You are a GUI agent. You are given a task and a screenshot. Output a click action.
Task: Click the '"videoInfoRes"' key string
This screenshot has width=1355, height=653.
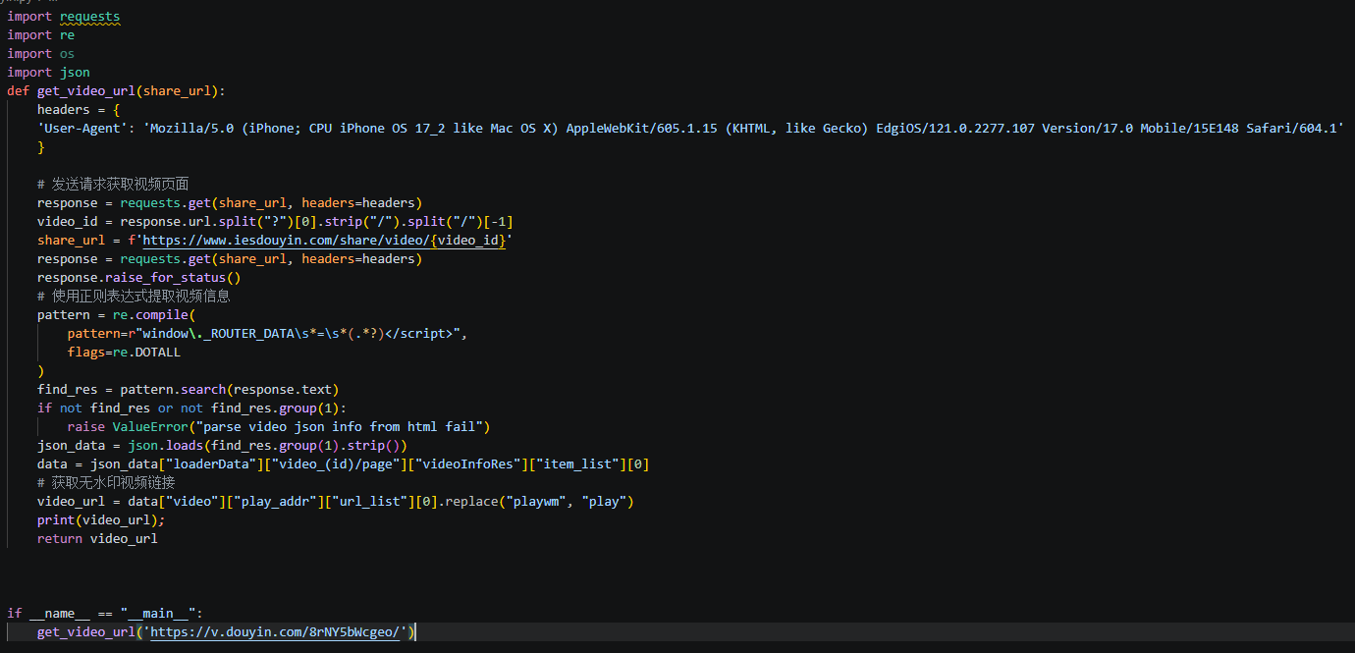[x=468, y=464]
